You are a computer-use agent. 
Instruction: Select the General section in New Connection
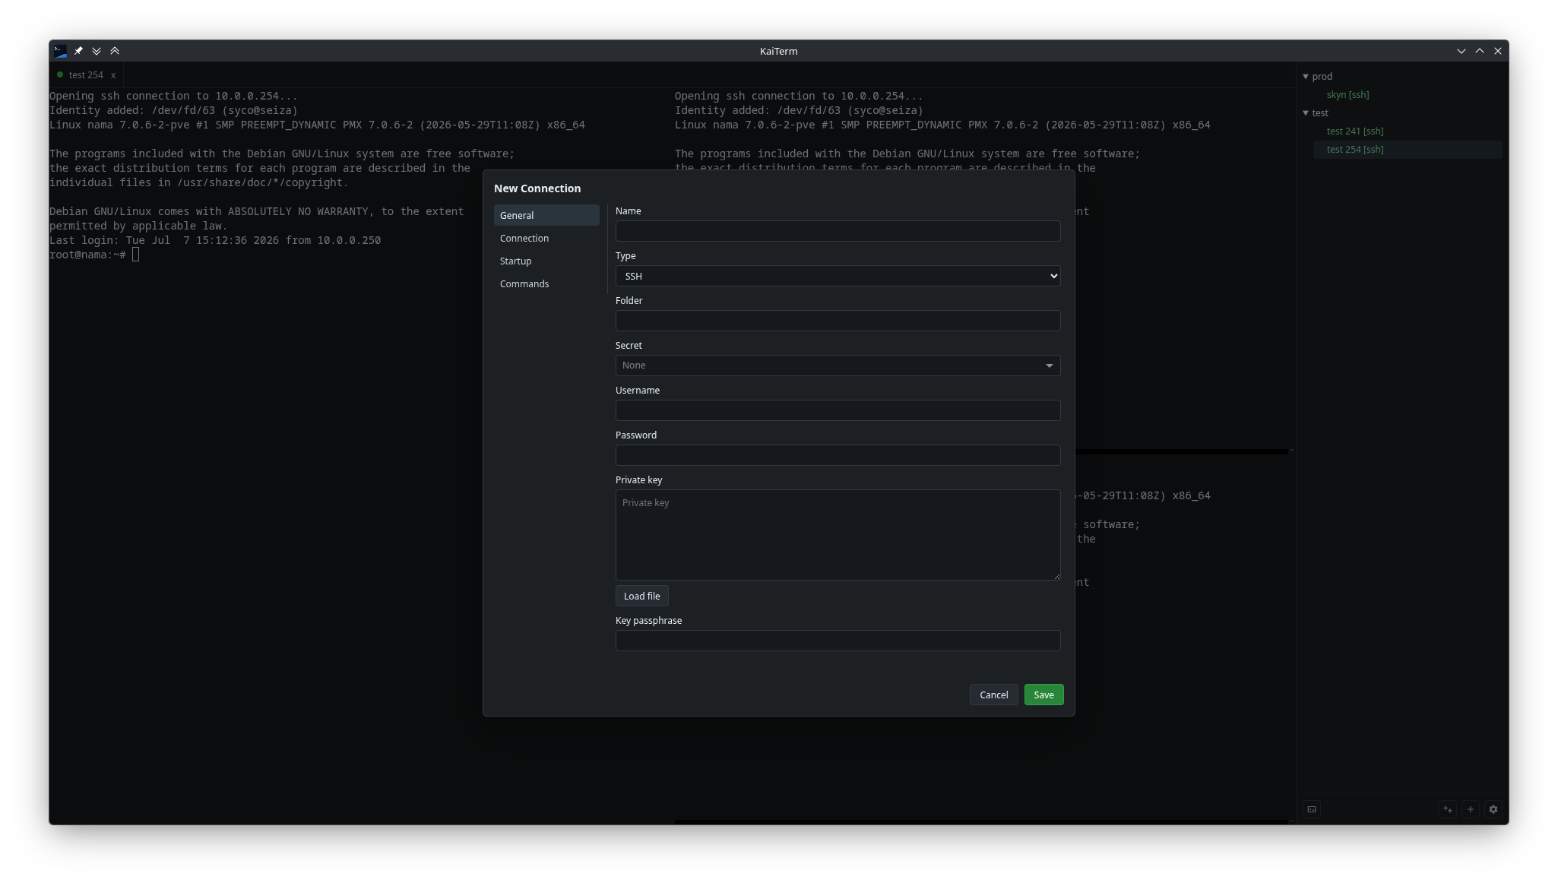tap(546, 215)
